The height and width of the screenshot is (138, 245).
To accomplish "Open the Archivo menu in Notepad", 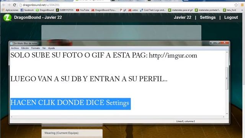I will [15, 48].
